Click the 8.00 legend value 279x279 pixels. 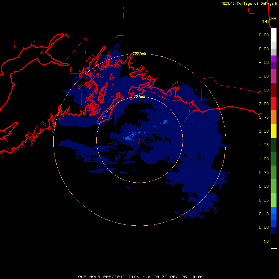[x=264, y=35]
